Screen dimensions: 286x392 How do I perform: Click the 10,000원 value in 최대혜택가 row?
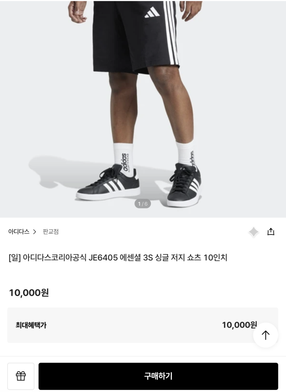click(x=239, y=325)
